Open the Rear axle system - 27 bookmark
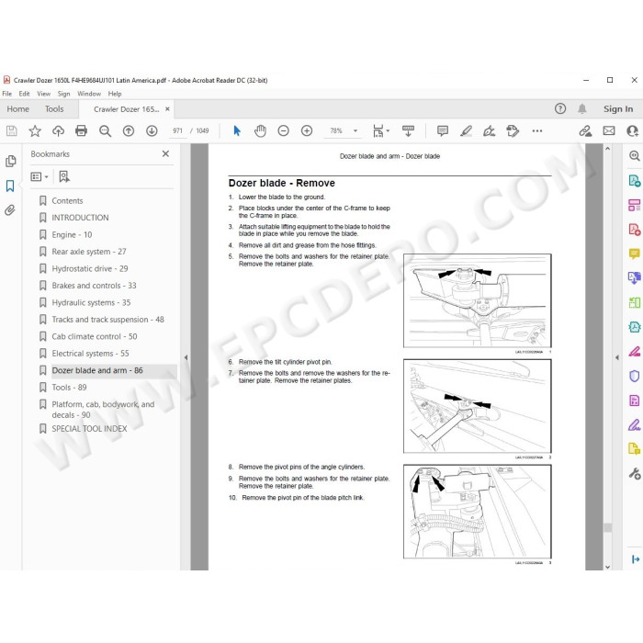The height and width of the screenshot is (643, 643). pos(89,252)
